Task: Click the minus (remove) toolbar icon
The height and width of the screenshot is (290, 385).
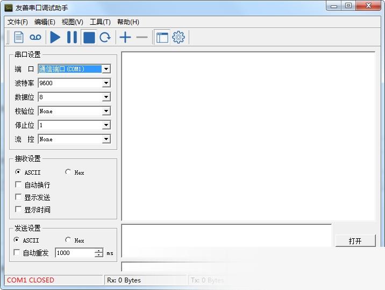Action: click(142, 37)
